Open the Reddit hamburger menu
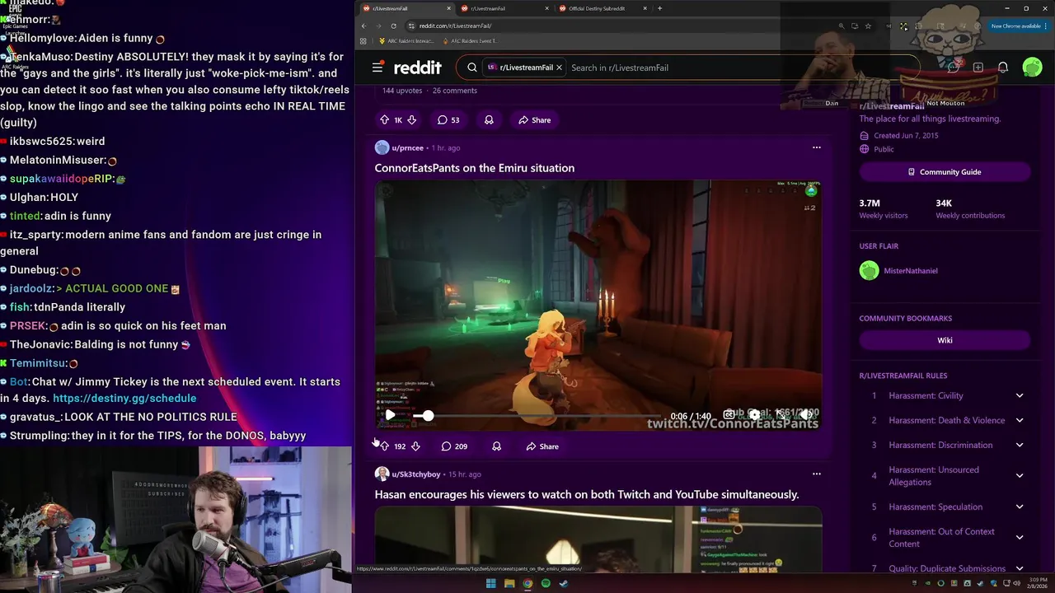The image size is (1055, 593). (377, 68)
